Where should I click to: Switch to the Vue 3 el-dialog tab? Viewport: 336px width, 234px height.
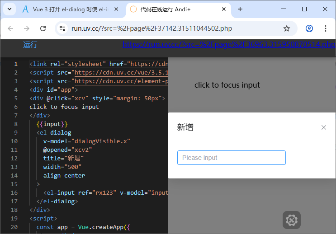pyautogui.click(x=71, y=9)
